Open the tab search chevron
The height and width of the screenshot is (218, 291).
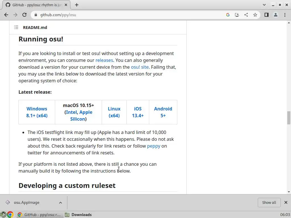264,5
